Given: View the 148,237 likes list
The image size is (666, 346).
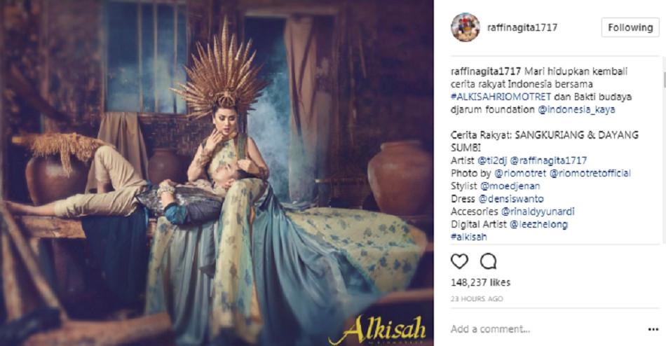Looking at the screenshot, I should point(480,282).
